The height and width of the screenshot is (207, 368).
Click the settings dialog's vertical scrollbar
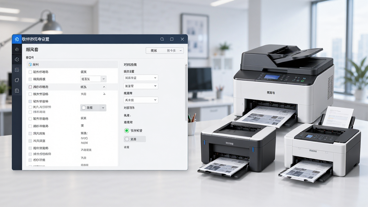point(186,92)
